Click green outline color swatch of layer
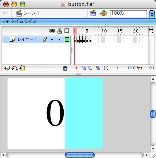Screen dimensions: 156x158 tap(67, 39)
